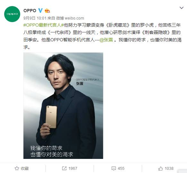Image resolution: width=187 pixels, height=173 pixels.
Task: Open the @张震 mention link
Action: coord(106,40)
